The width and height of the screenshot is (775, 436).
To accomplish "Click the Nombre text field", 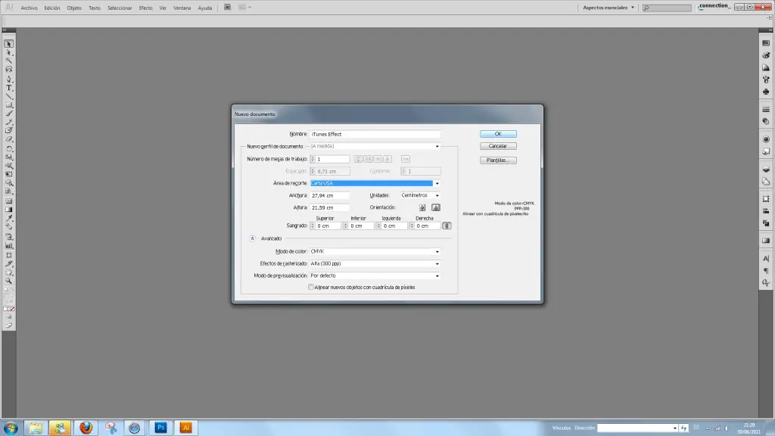I will 375,134.
